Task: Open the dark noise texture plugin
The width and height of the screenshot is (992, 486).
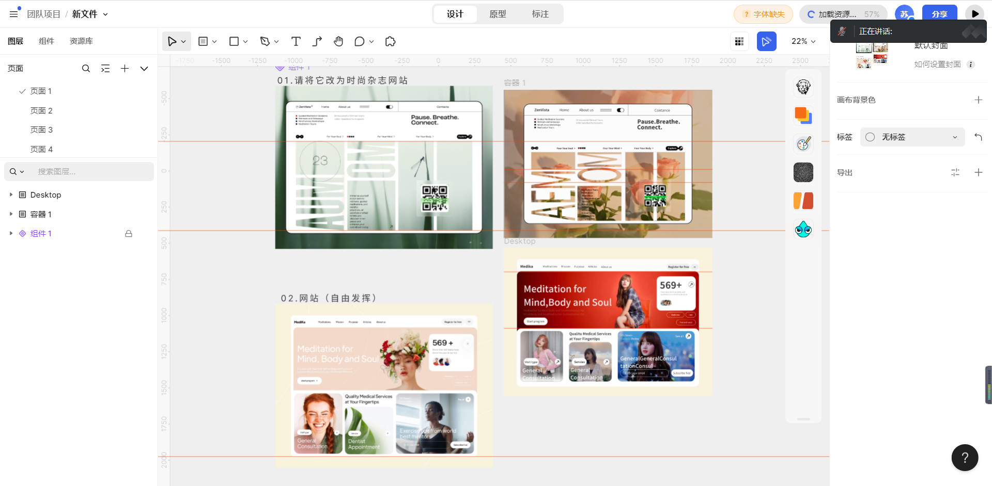Action: point(803,172)
